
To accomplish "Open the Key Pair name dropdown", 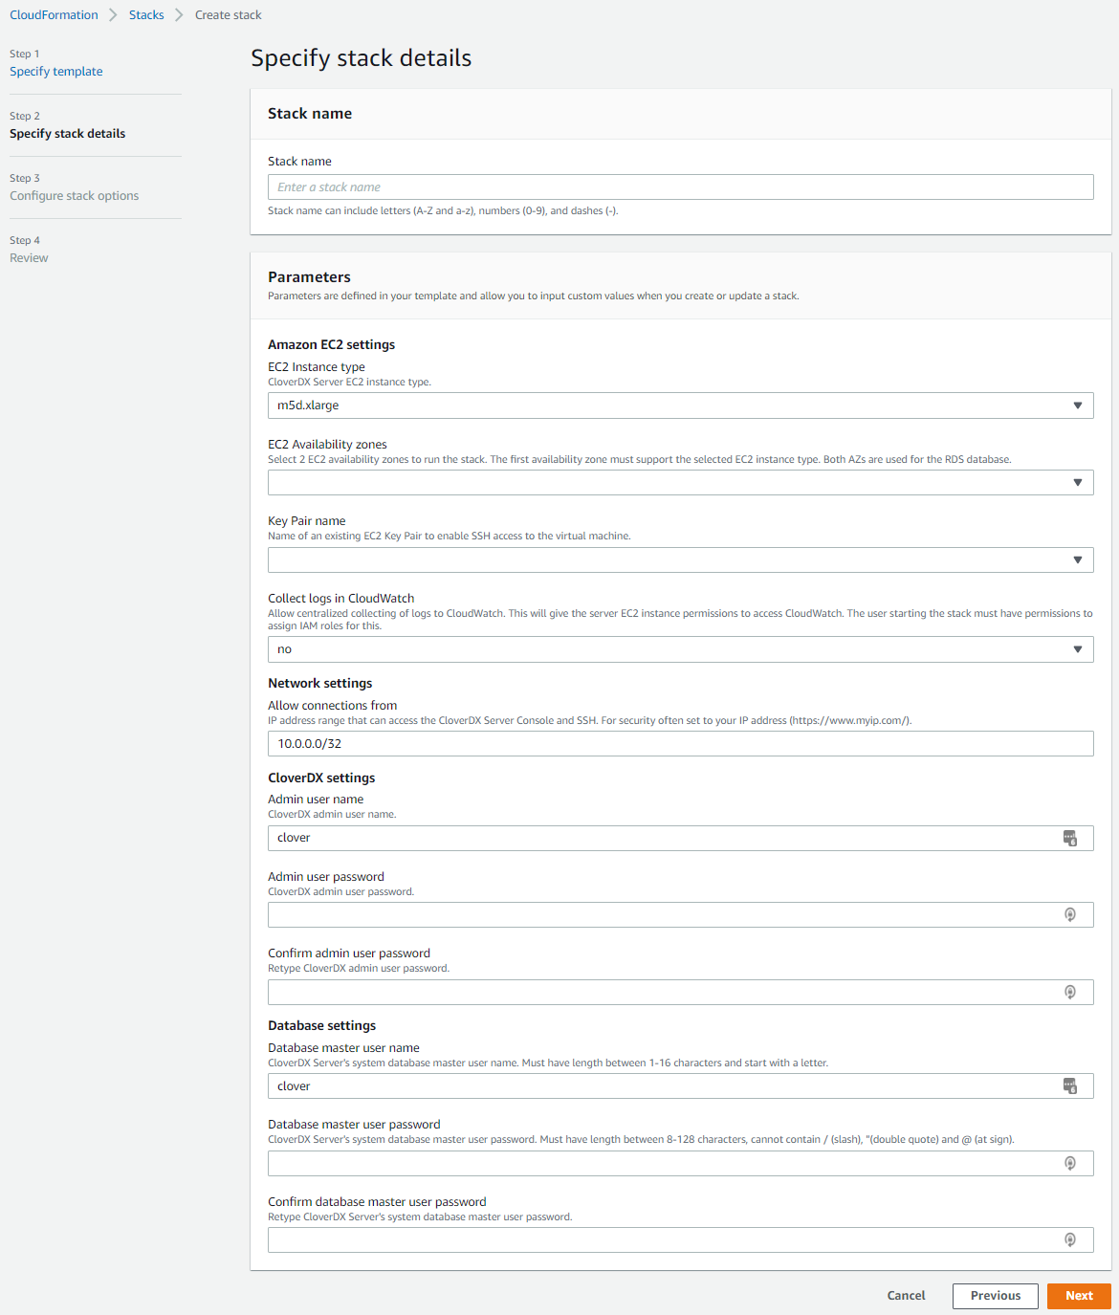I will pos(1079,559).
